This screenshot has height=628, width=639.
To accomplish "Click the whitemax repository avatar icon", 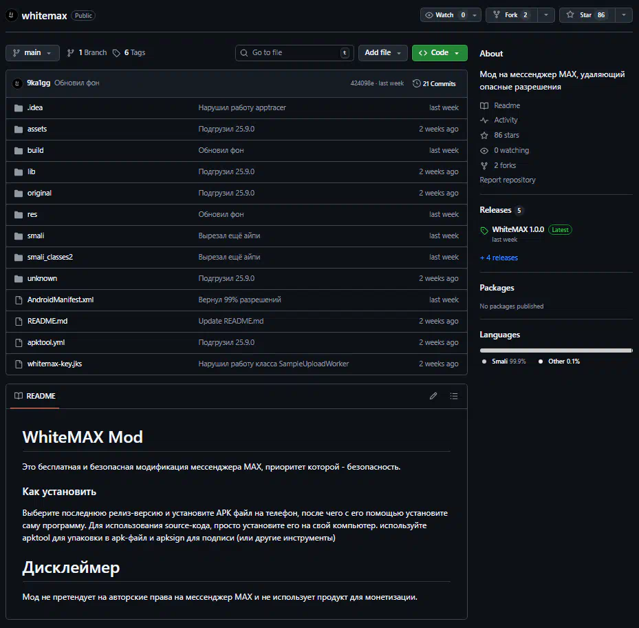I will pos(12,15).
